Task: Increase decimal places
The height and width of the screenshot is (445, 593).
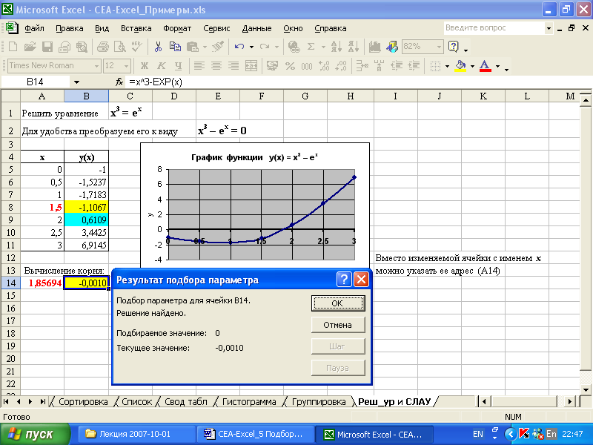Action: coord(324,66)
